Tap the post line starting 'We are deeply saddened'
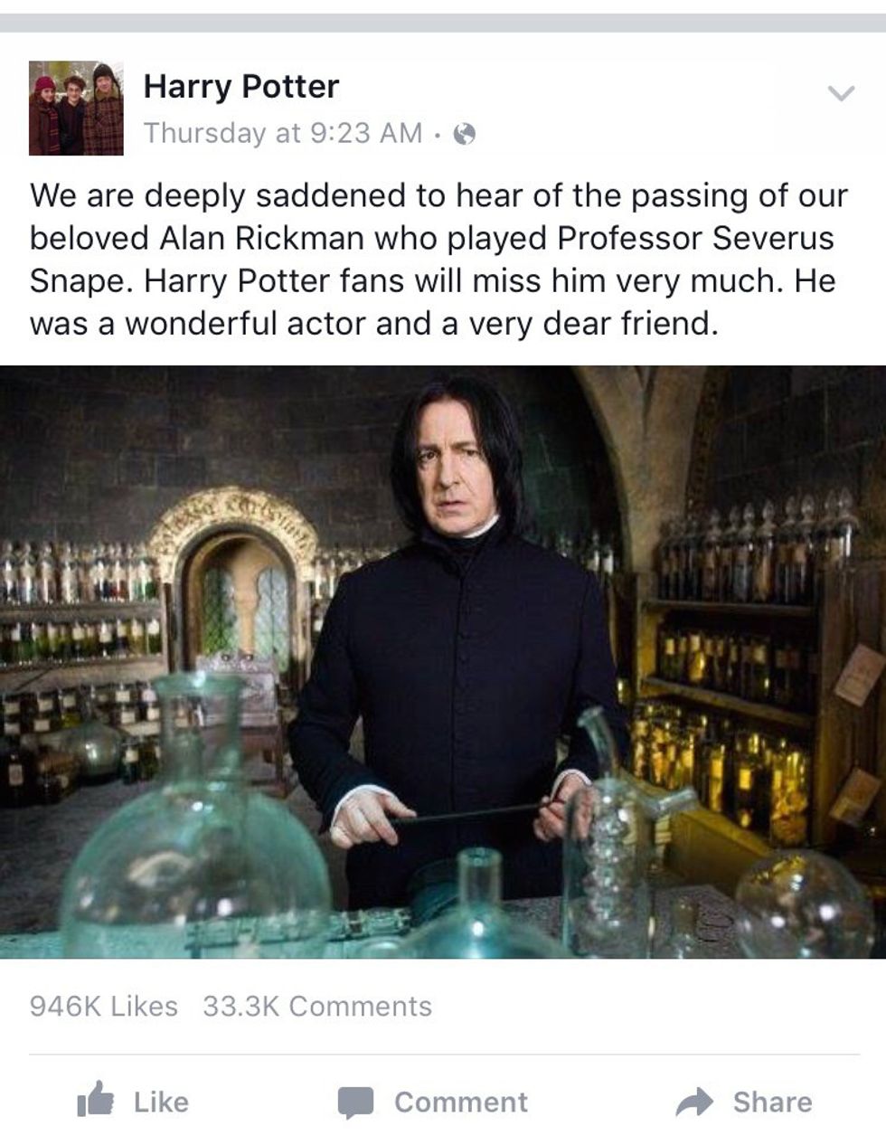The image size is (886, 1145). [x=438, y=195]
